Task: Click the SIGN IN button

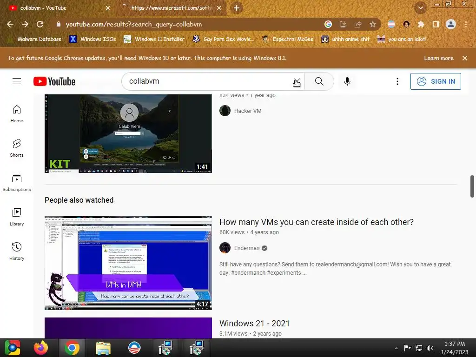Action: [436, 81]
